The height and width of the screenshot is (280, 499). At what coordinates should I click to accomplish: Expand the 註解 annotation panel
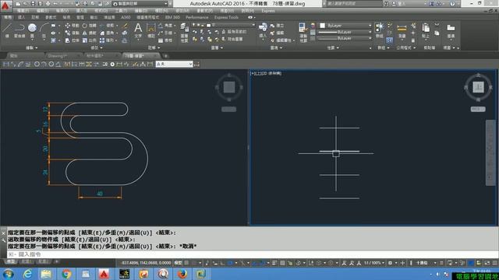click(154, 48)
